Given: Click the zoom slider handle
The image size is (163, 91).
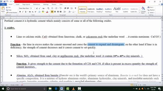Looking at the screenshot, I should click(x=156, y=85).
